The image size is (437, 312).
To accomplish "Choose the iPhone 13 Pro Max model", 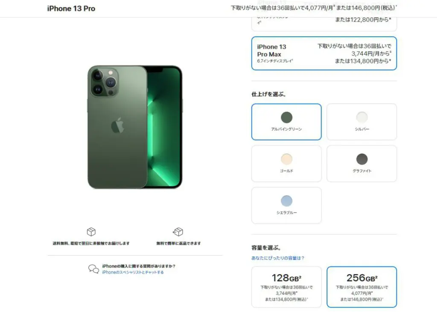I will tap(324, 53).
